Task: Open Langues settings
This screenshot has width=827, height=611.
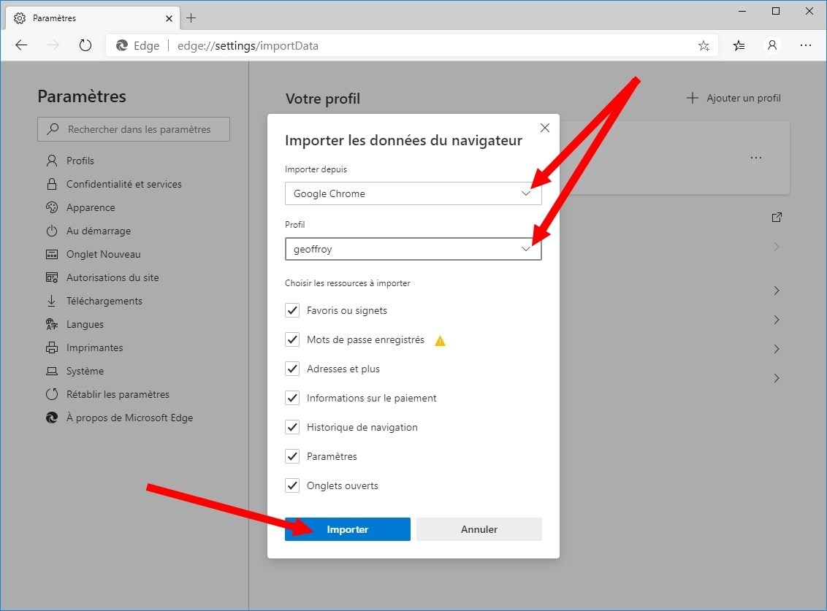Action: pyautogui.click(x=85, y=324)
